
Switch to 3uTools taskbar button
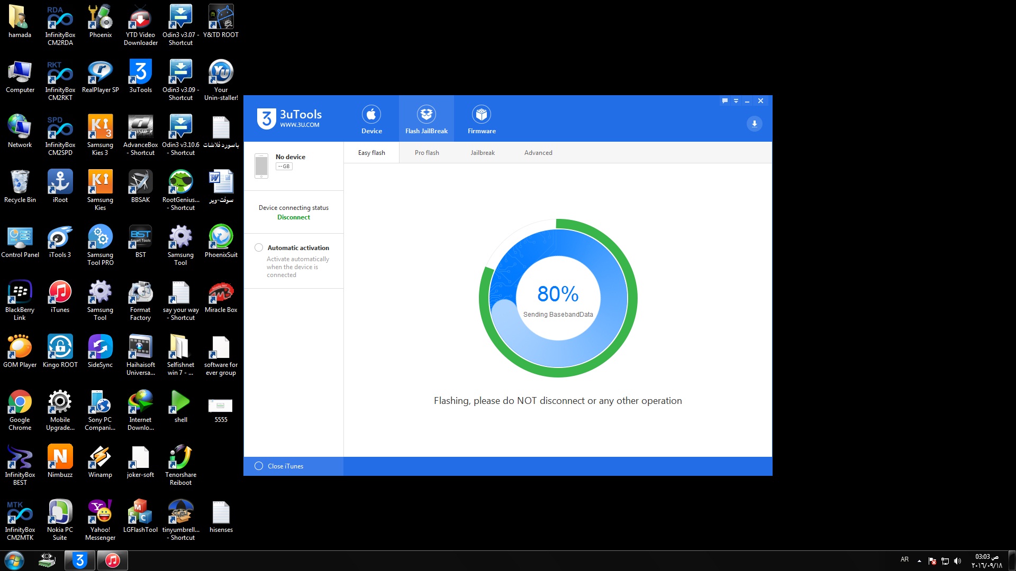[80, 560]
